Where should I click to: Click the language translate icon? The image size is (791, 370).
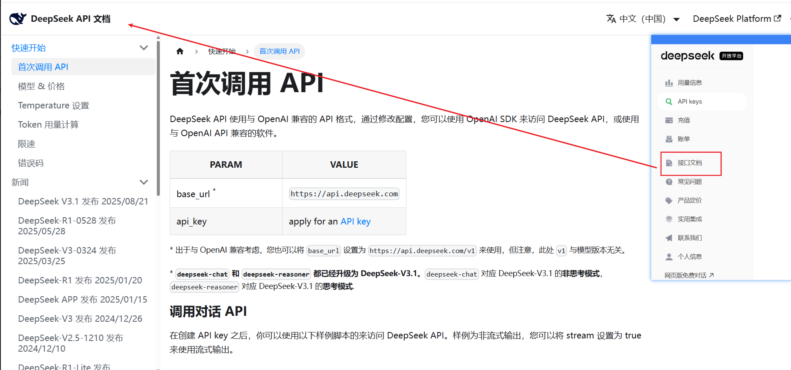(611, 19)
